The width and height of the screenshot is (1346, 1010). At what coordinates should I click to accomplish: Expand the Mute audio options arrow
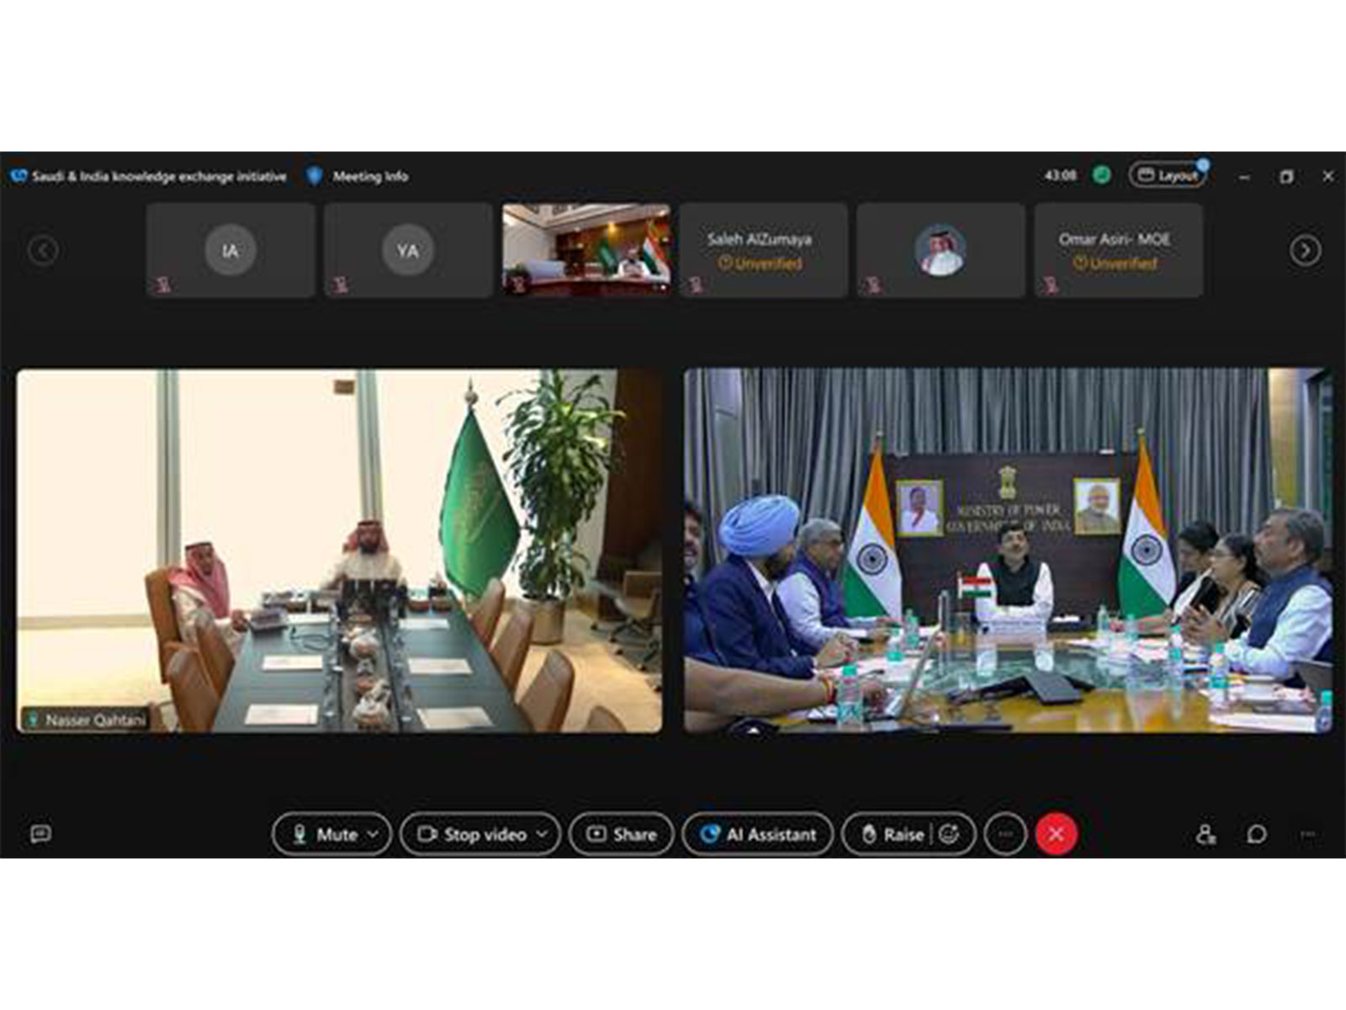pyautogui.click(x=374, y=834)
